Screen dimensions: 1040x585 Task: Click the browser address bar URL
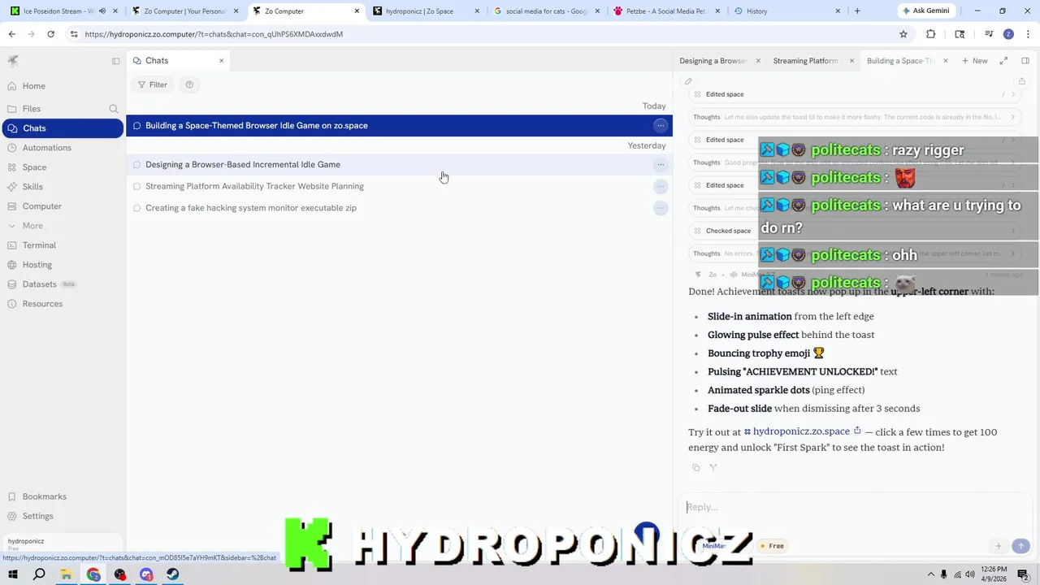(214, 34)
